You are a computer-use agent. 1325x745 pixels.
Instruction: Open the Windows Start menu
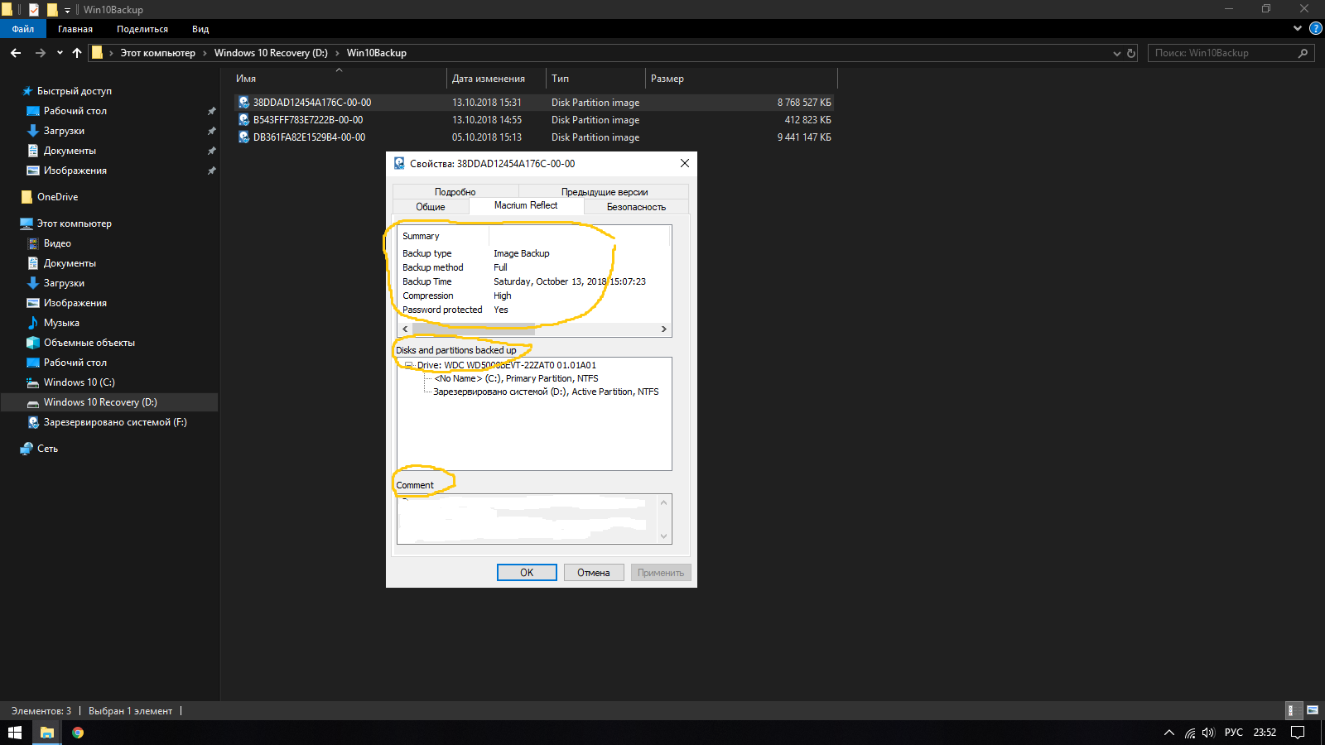pyautogui.click(x=14, y=733)
